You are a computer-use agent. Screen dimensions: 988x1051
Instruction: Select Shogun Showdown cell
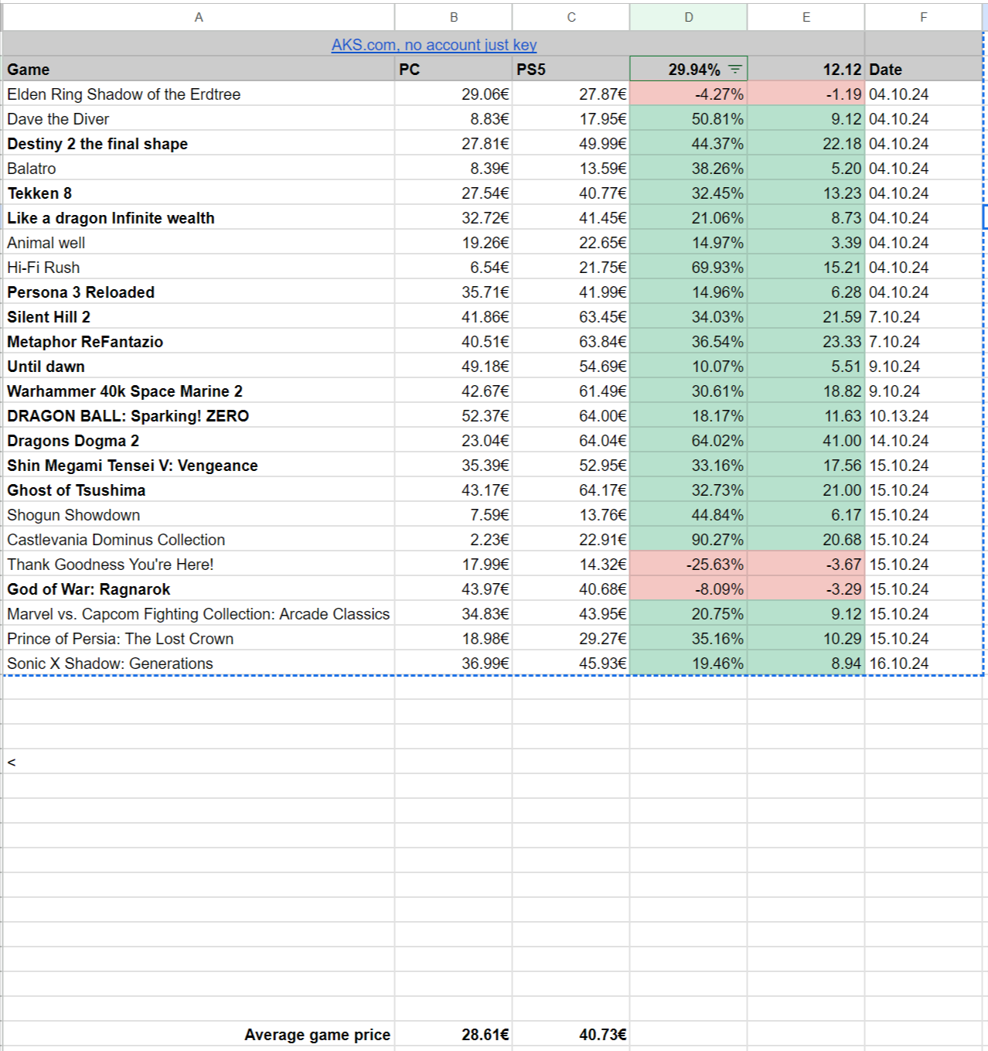tap(199, 515)
